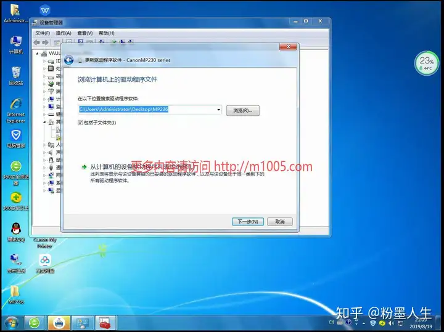Open 计算机 desktop icon
The width and height of the screenshot is (444, 332).
coord(16,45)
